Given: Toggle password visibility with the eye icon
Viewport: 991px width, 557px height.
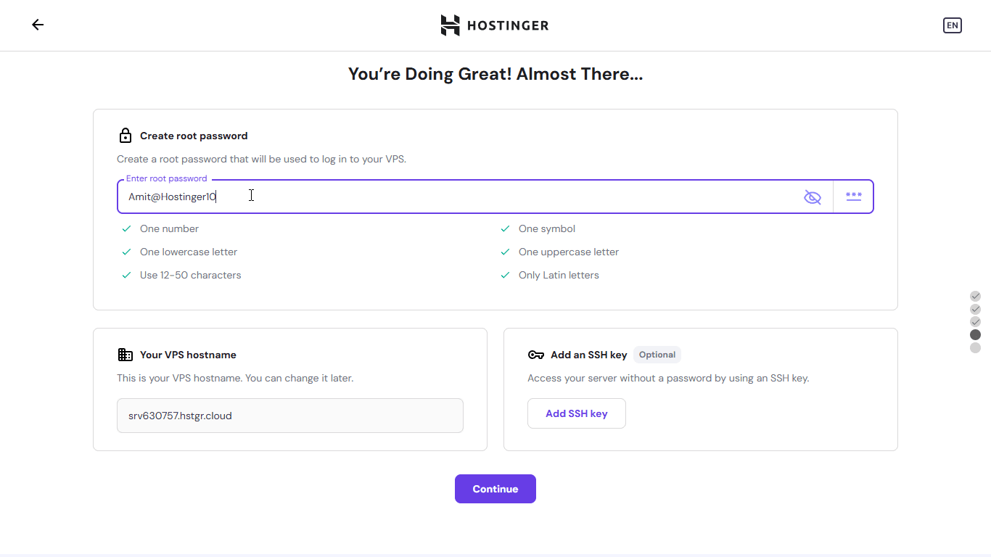Looking at the screenshot, I should (x=813, y=197).
